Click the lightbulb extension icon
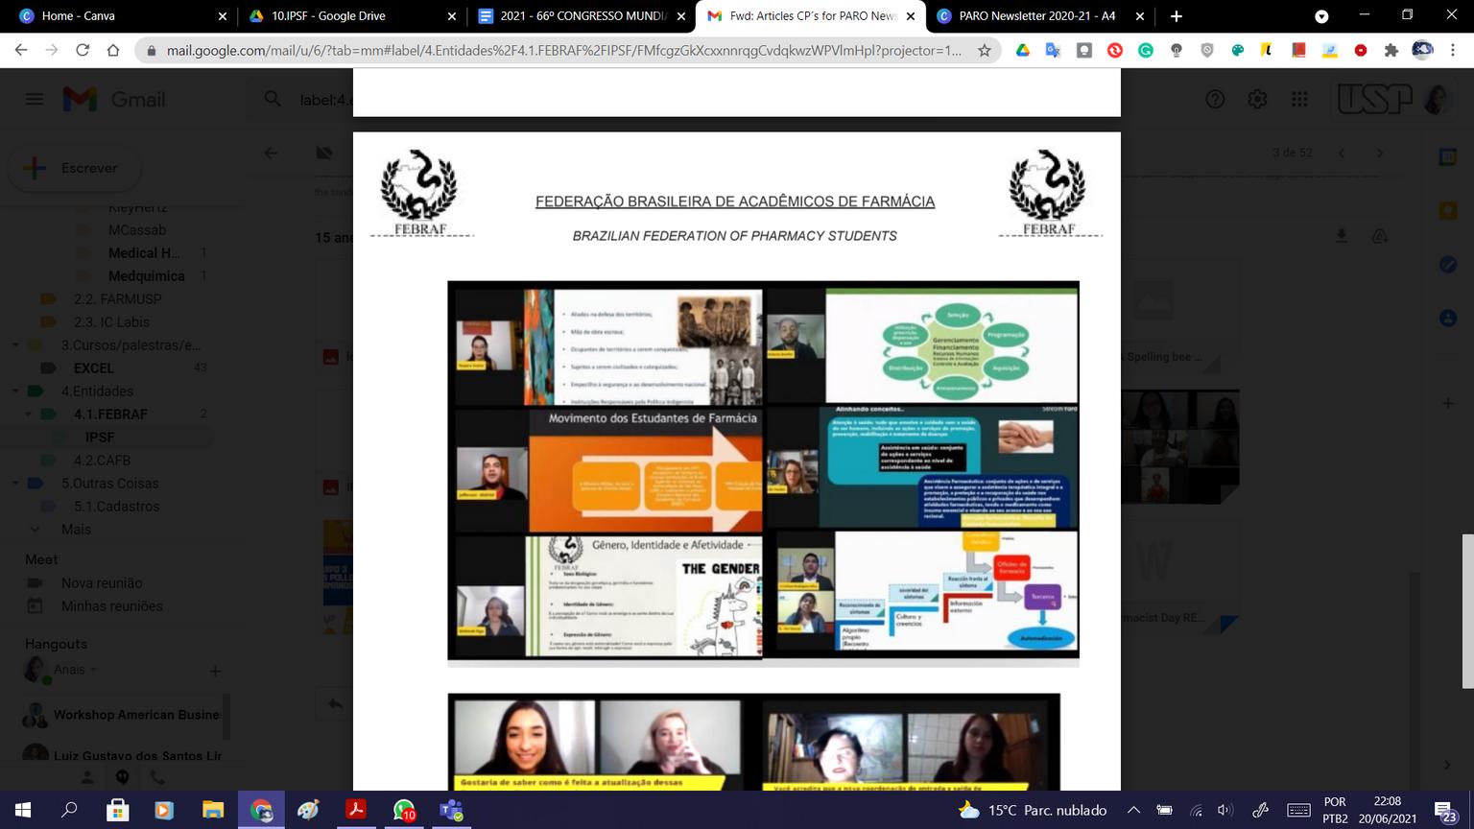Viewport: 1474px width, 829px height. point(1177,50)
